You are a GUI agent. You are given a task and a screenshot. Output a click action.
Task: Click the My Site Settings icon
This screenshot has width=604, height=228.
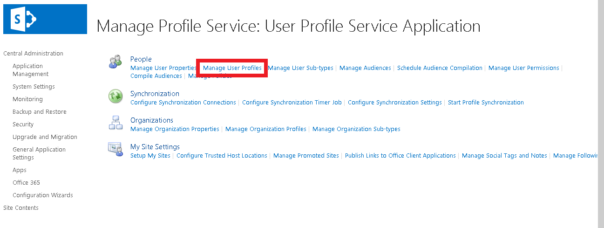tap(115, 149)
